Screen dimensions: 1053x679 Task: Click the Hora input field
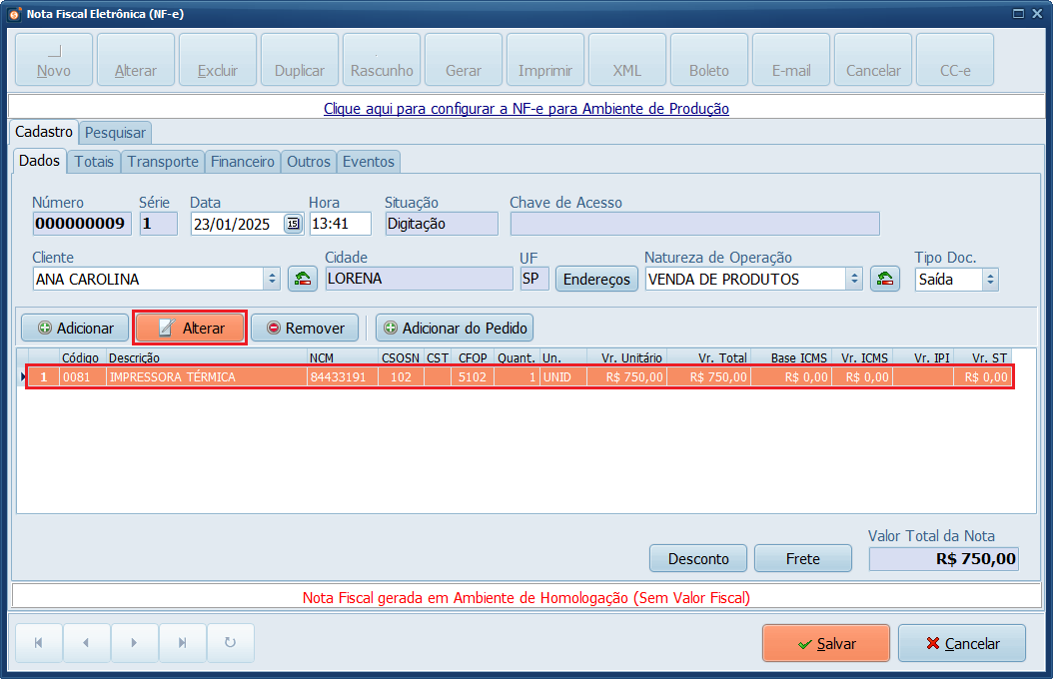340,224
